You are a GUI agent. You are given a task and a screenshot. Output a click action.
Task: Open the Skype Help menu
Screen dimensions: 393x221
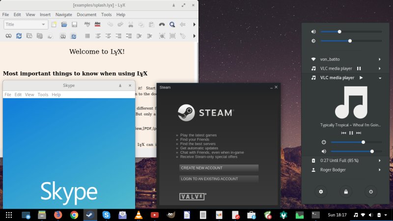point(56,95)
